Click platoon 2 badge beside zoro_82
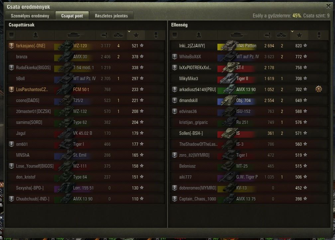 click(x=174, y=155)
